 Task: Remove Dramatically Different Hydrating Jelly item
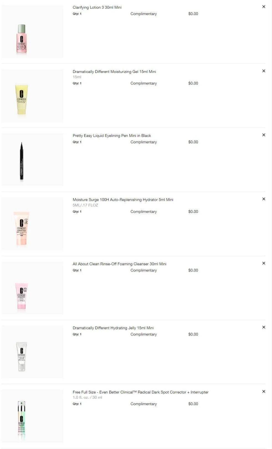click(x=264, y=327)
